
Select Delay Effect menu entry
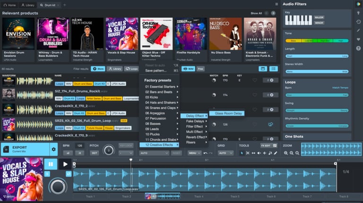194,116
